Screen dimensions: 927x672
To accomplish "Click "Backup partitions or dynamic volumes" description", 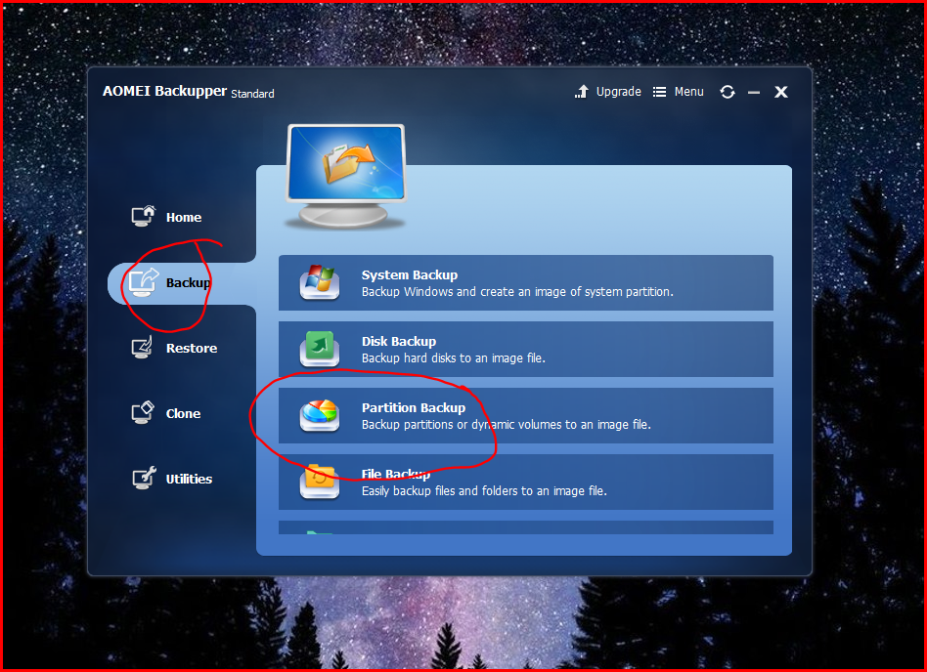I will (x=507, y=425).
